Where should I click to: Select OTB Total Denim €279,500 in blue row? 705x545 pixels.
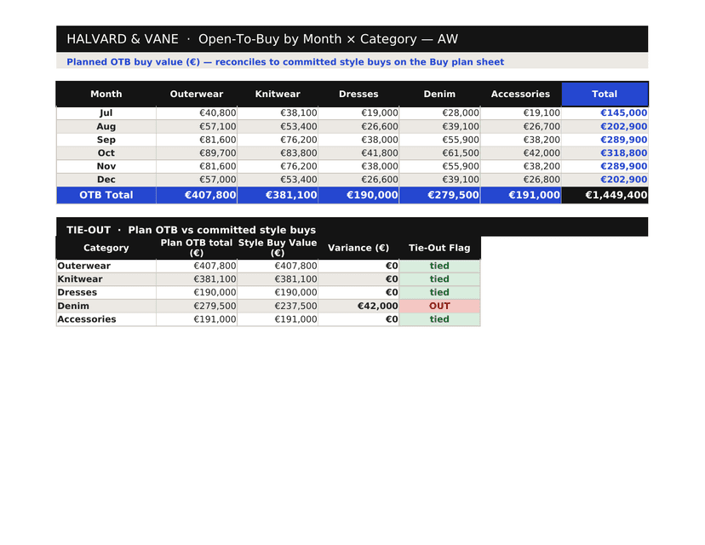(x=439, y=195)
